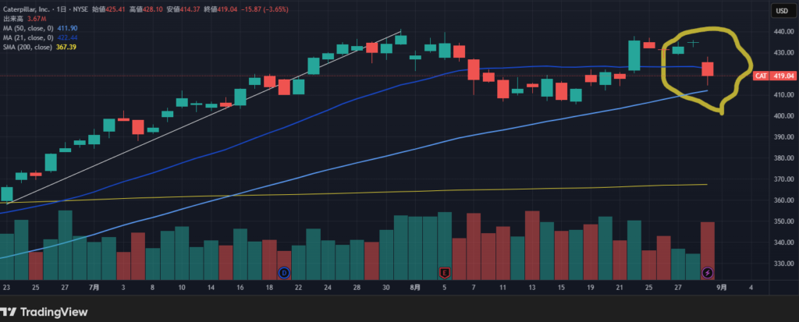The height and width of the screenshot is (322, 799).
Task: Click the purple lightning event icon
Action: click(x=708, y=273)
